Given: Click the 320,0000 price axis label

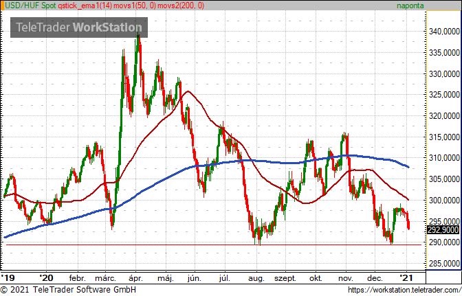Looking at the screenshot, I should 444,116.
